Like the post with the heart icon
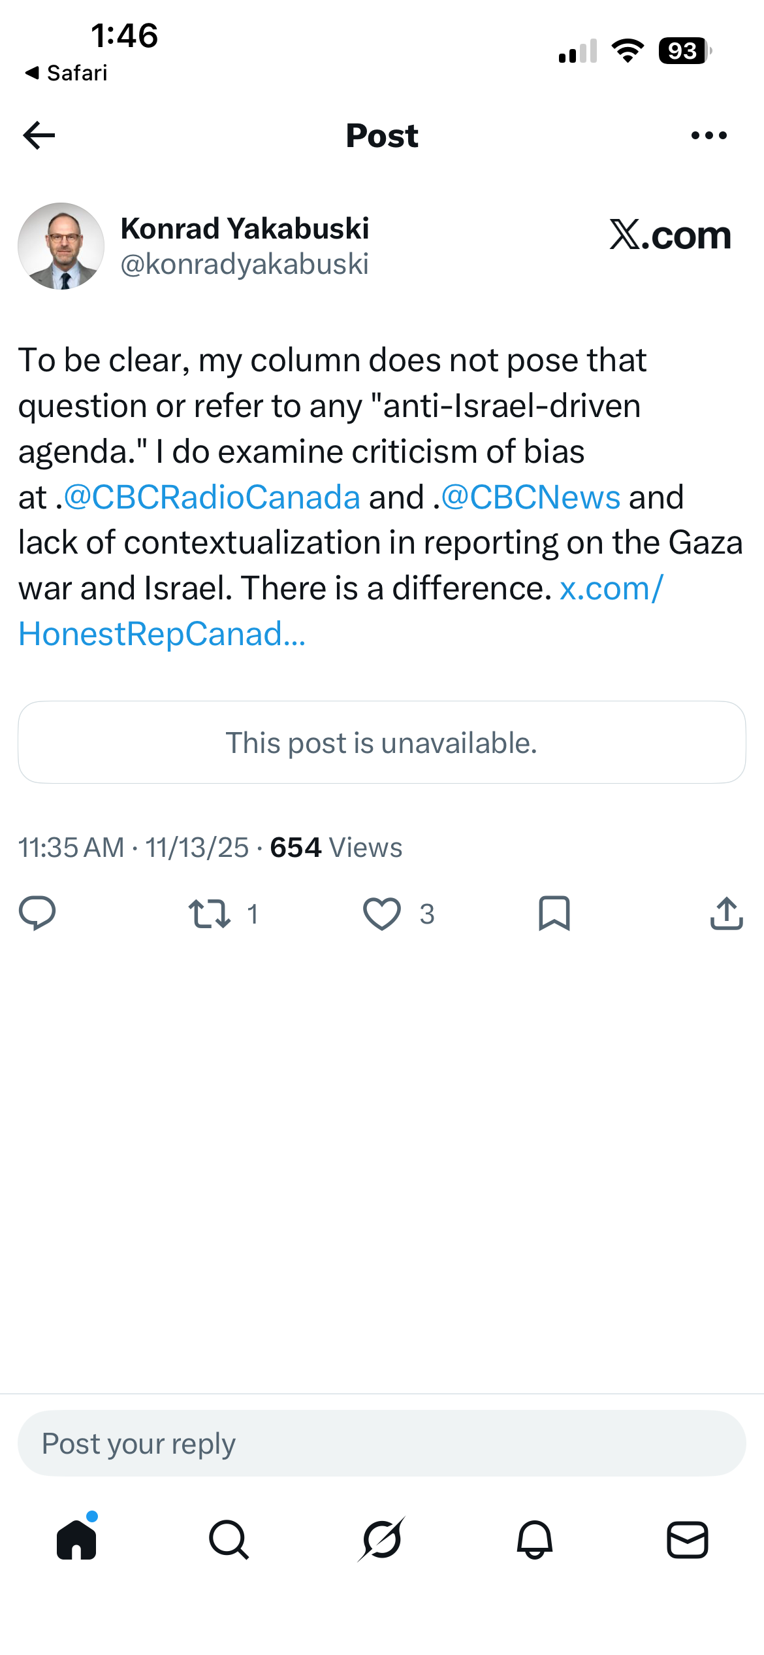This screenshot has height=1655, width=764. pos(382,914)
